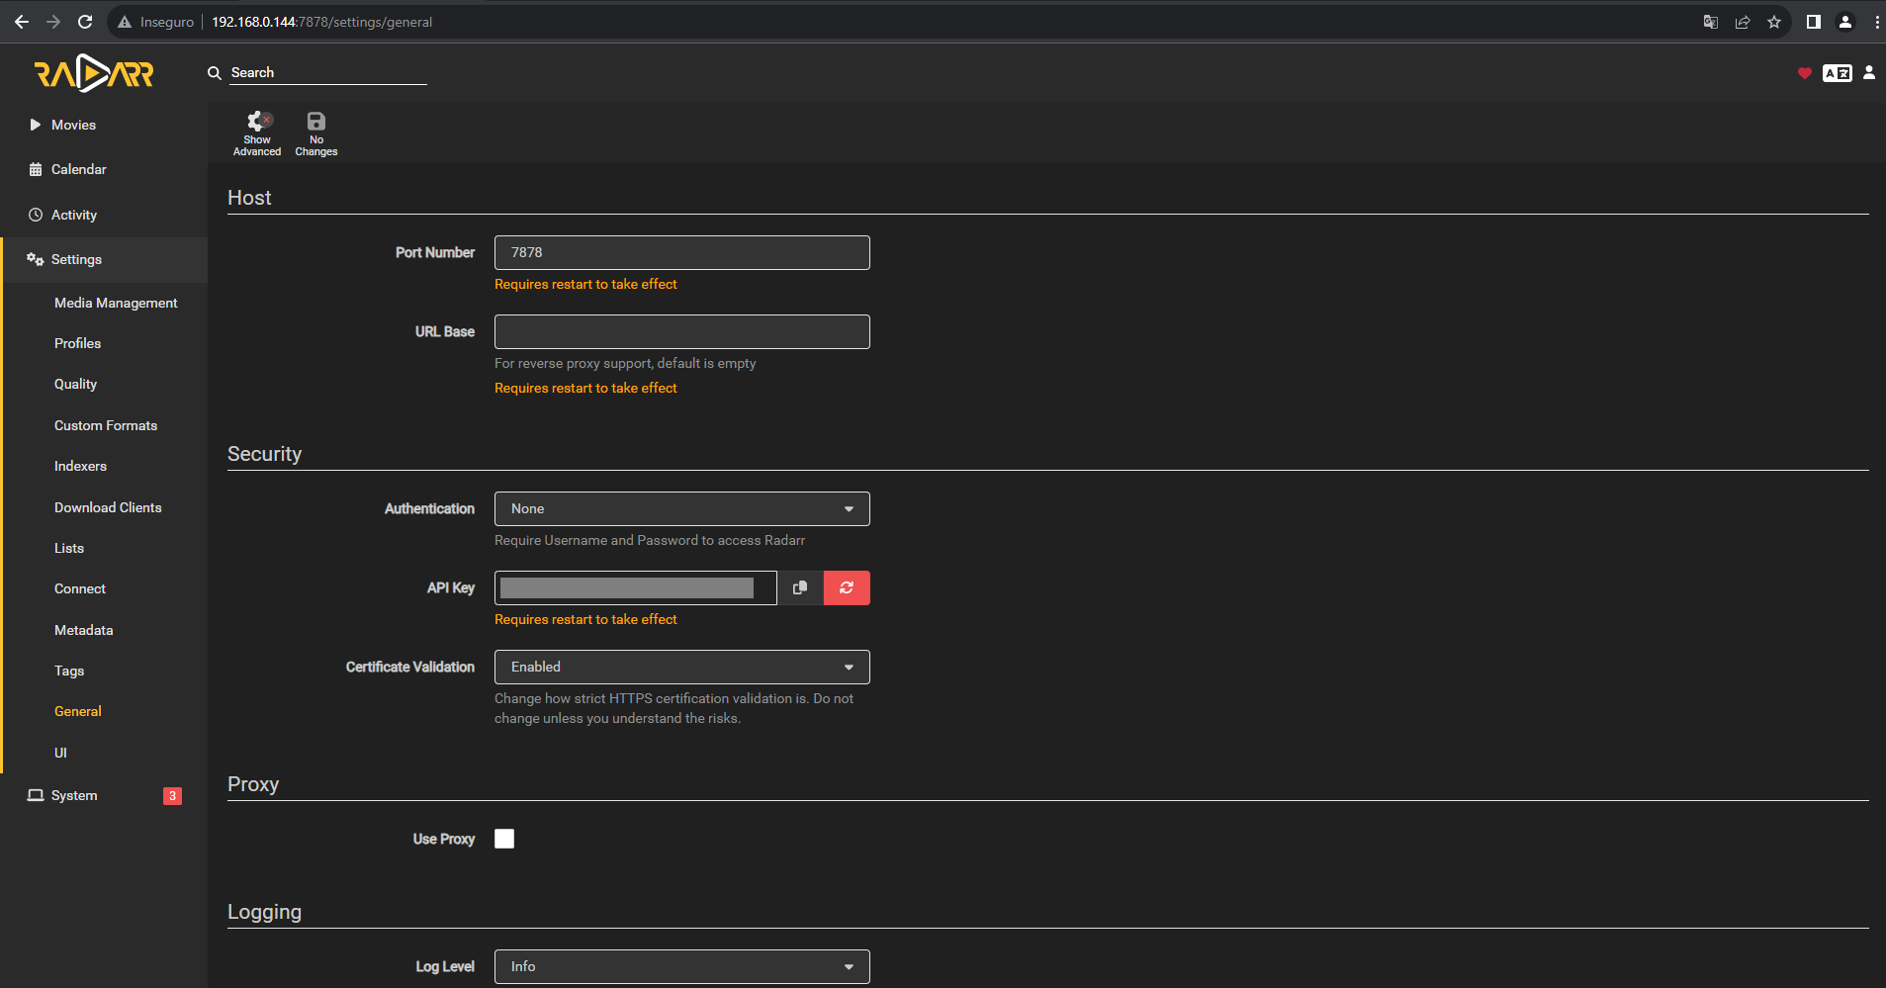Expand the Certificate Validation dropdown

681,667
